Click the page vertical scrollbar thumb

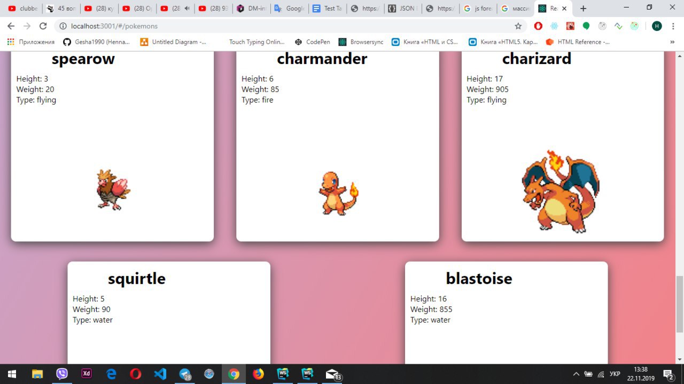680,304
